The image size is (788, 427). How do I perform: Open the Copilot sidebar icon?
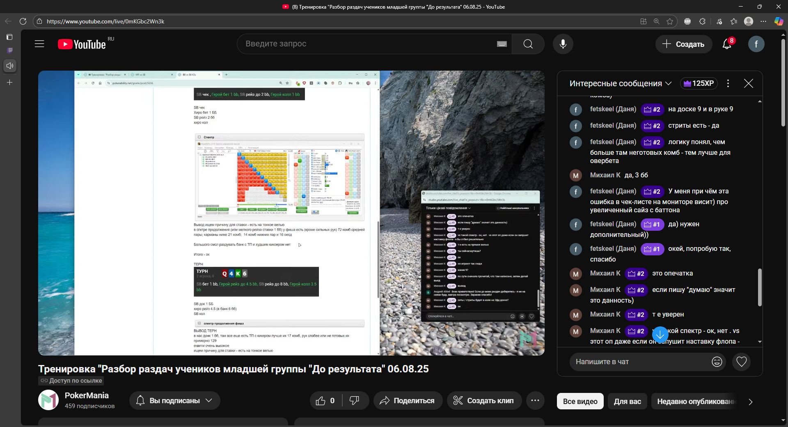tap(779, 21)
